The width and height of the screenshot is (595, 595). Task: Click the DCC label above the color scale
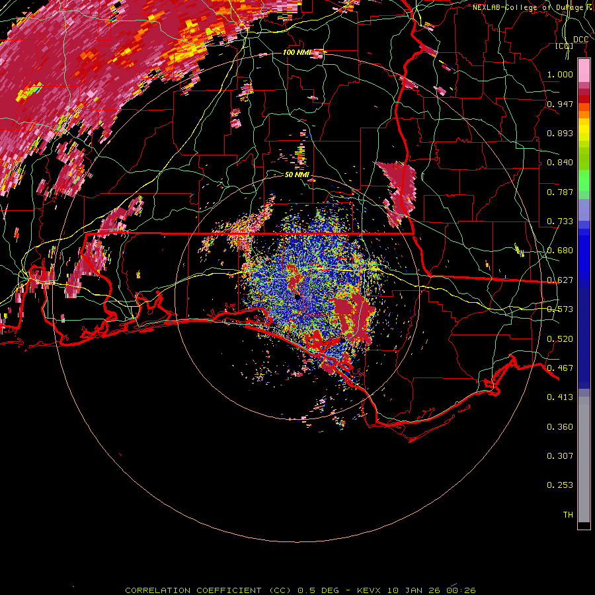(580, 40)
